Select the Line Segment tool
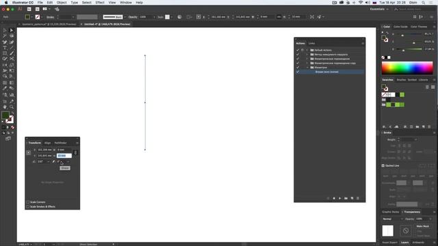This screenshot has height=246, width=438. pos(12,48)
